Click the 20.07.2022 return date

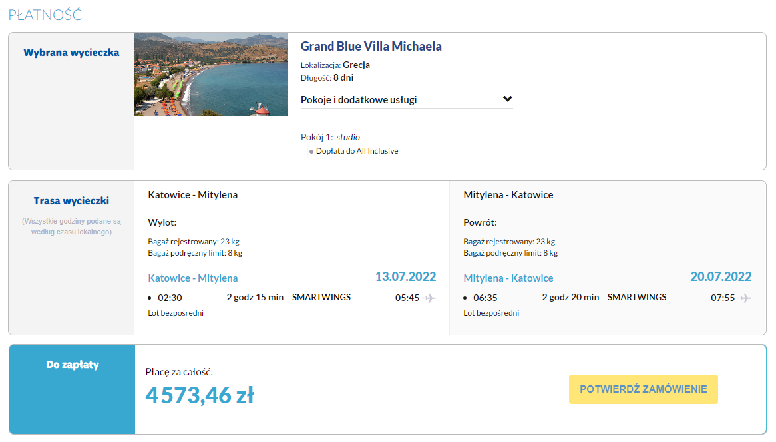(721, 277)
